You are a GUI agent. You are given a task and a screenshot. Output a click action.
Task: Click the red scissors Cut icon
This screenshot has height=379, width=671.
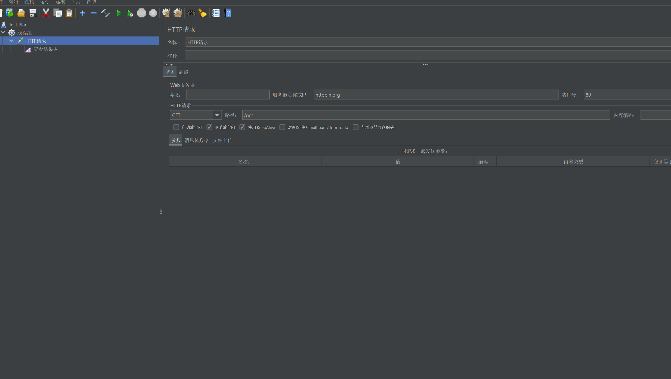[x=46, y=13]
